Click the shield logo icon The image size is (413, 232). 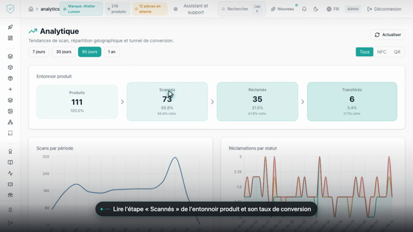tap(10, 9)
